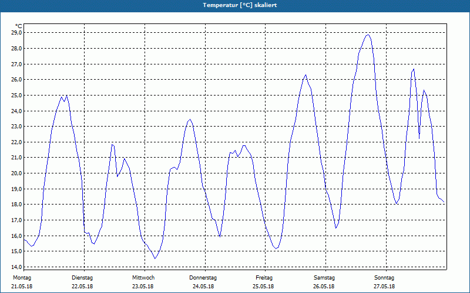Click the 28,0 y-axis label

16,48
